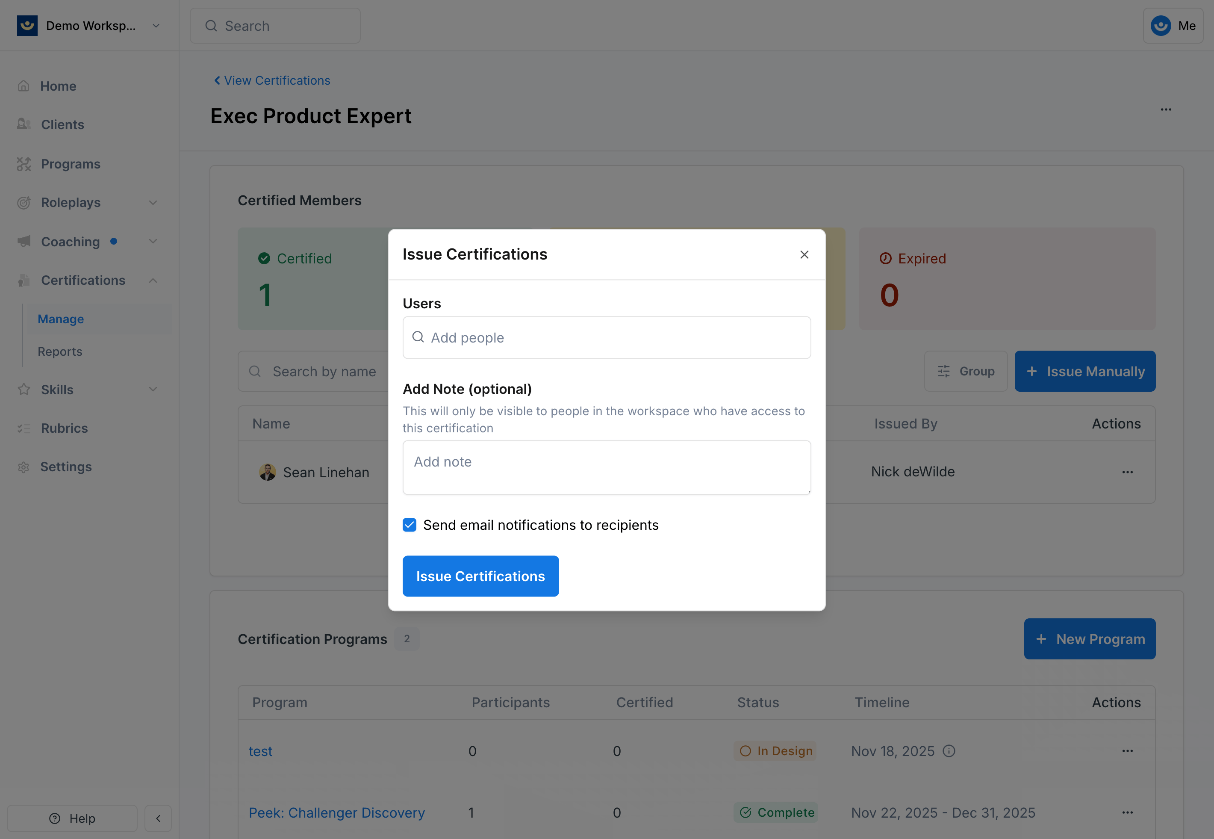Screen dimensions: 1214x839
Task: Click the Roleplays target icon
Action: (24, 202)
